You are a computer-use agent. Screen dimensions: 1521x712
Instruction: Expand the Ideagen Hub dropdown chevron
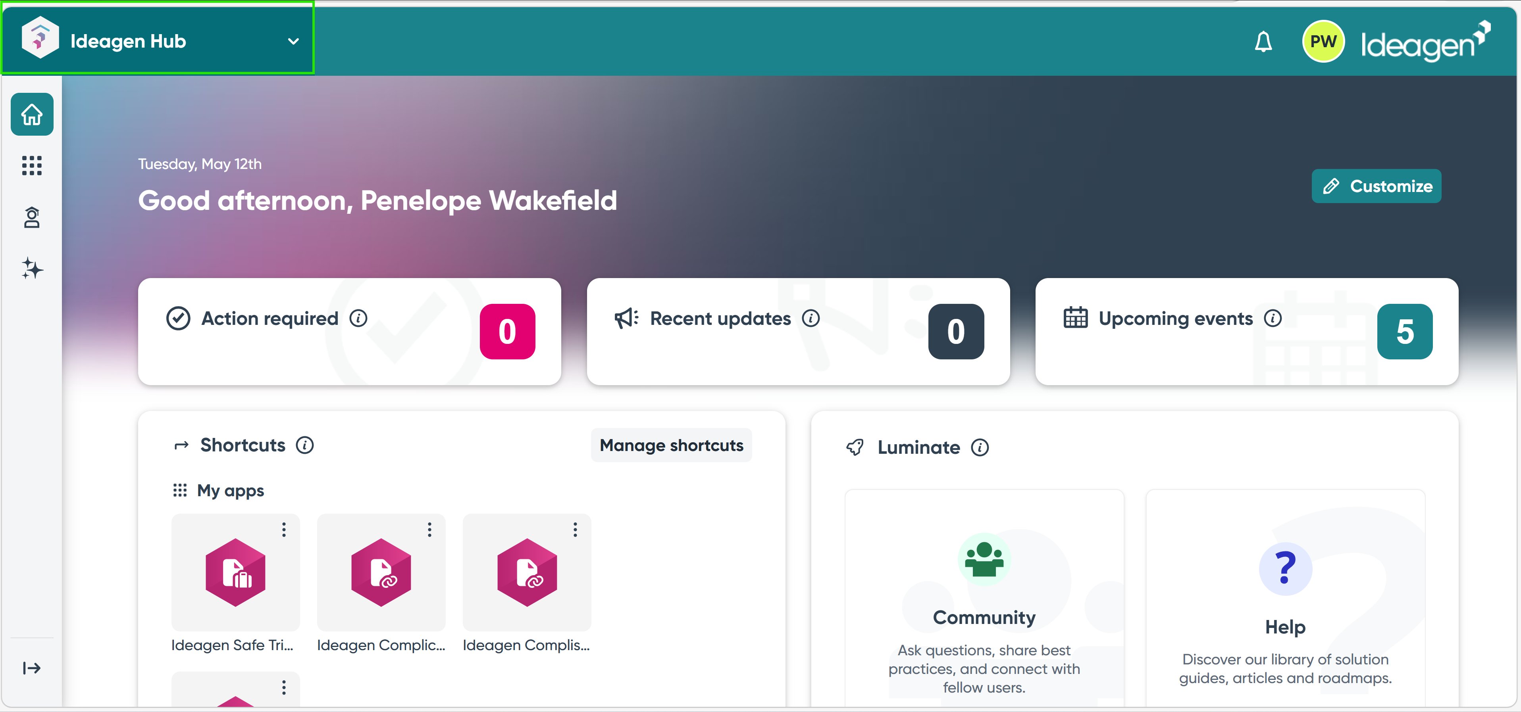[293, 41]
